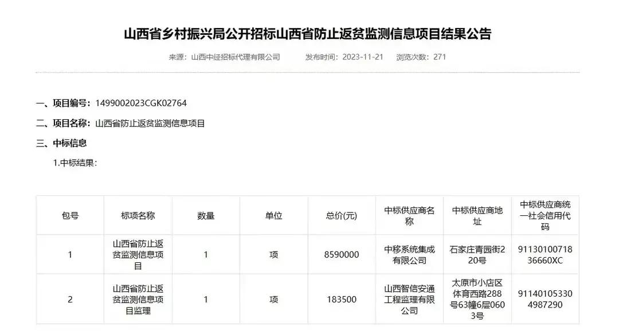Click the 包号 column header
Image resolution: width=619 pixels, height=331 pixels.
(x=70, y=216)
